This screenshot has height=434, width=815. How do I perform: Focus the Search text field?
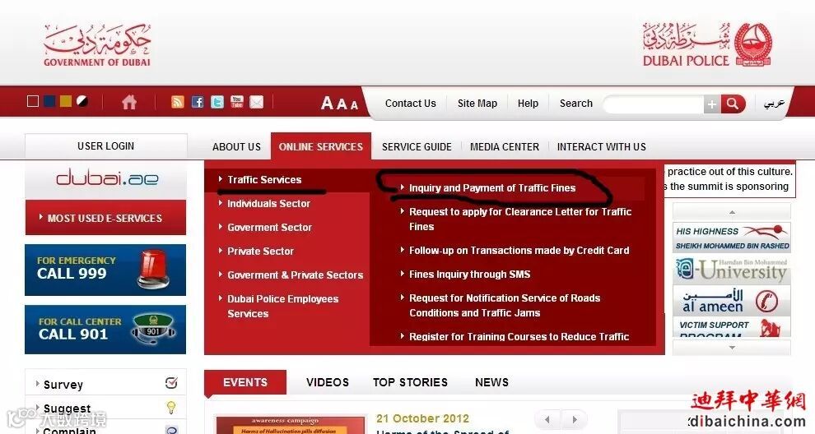click(x=654, y=104)
